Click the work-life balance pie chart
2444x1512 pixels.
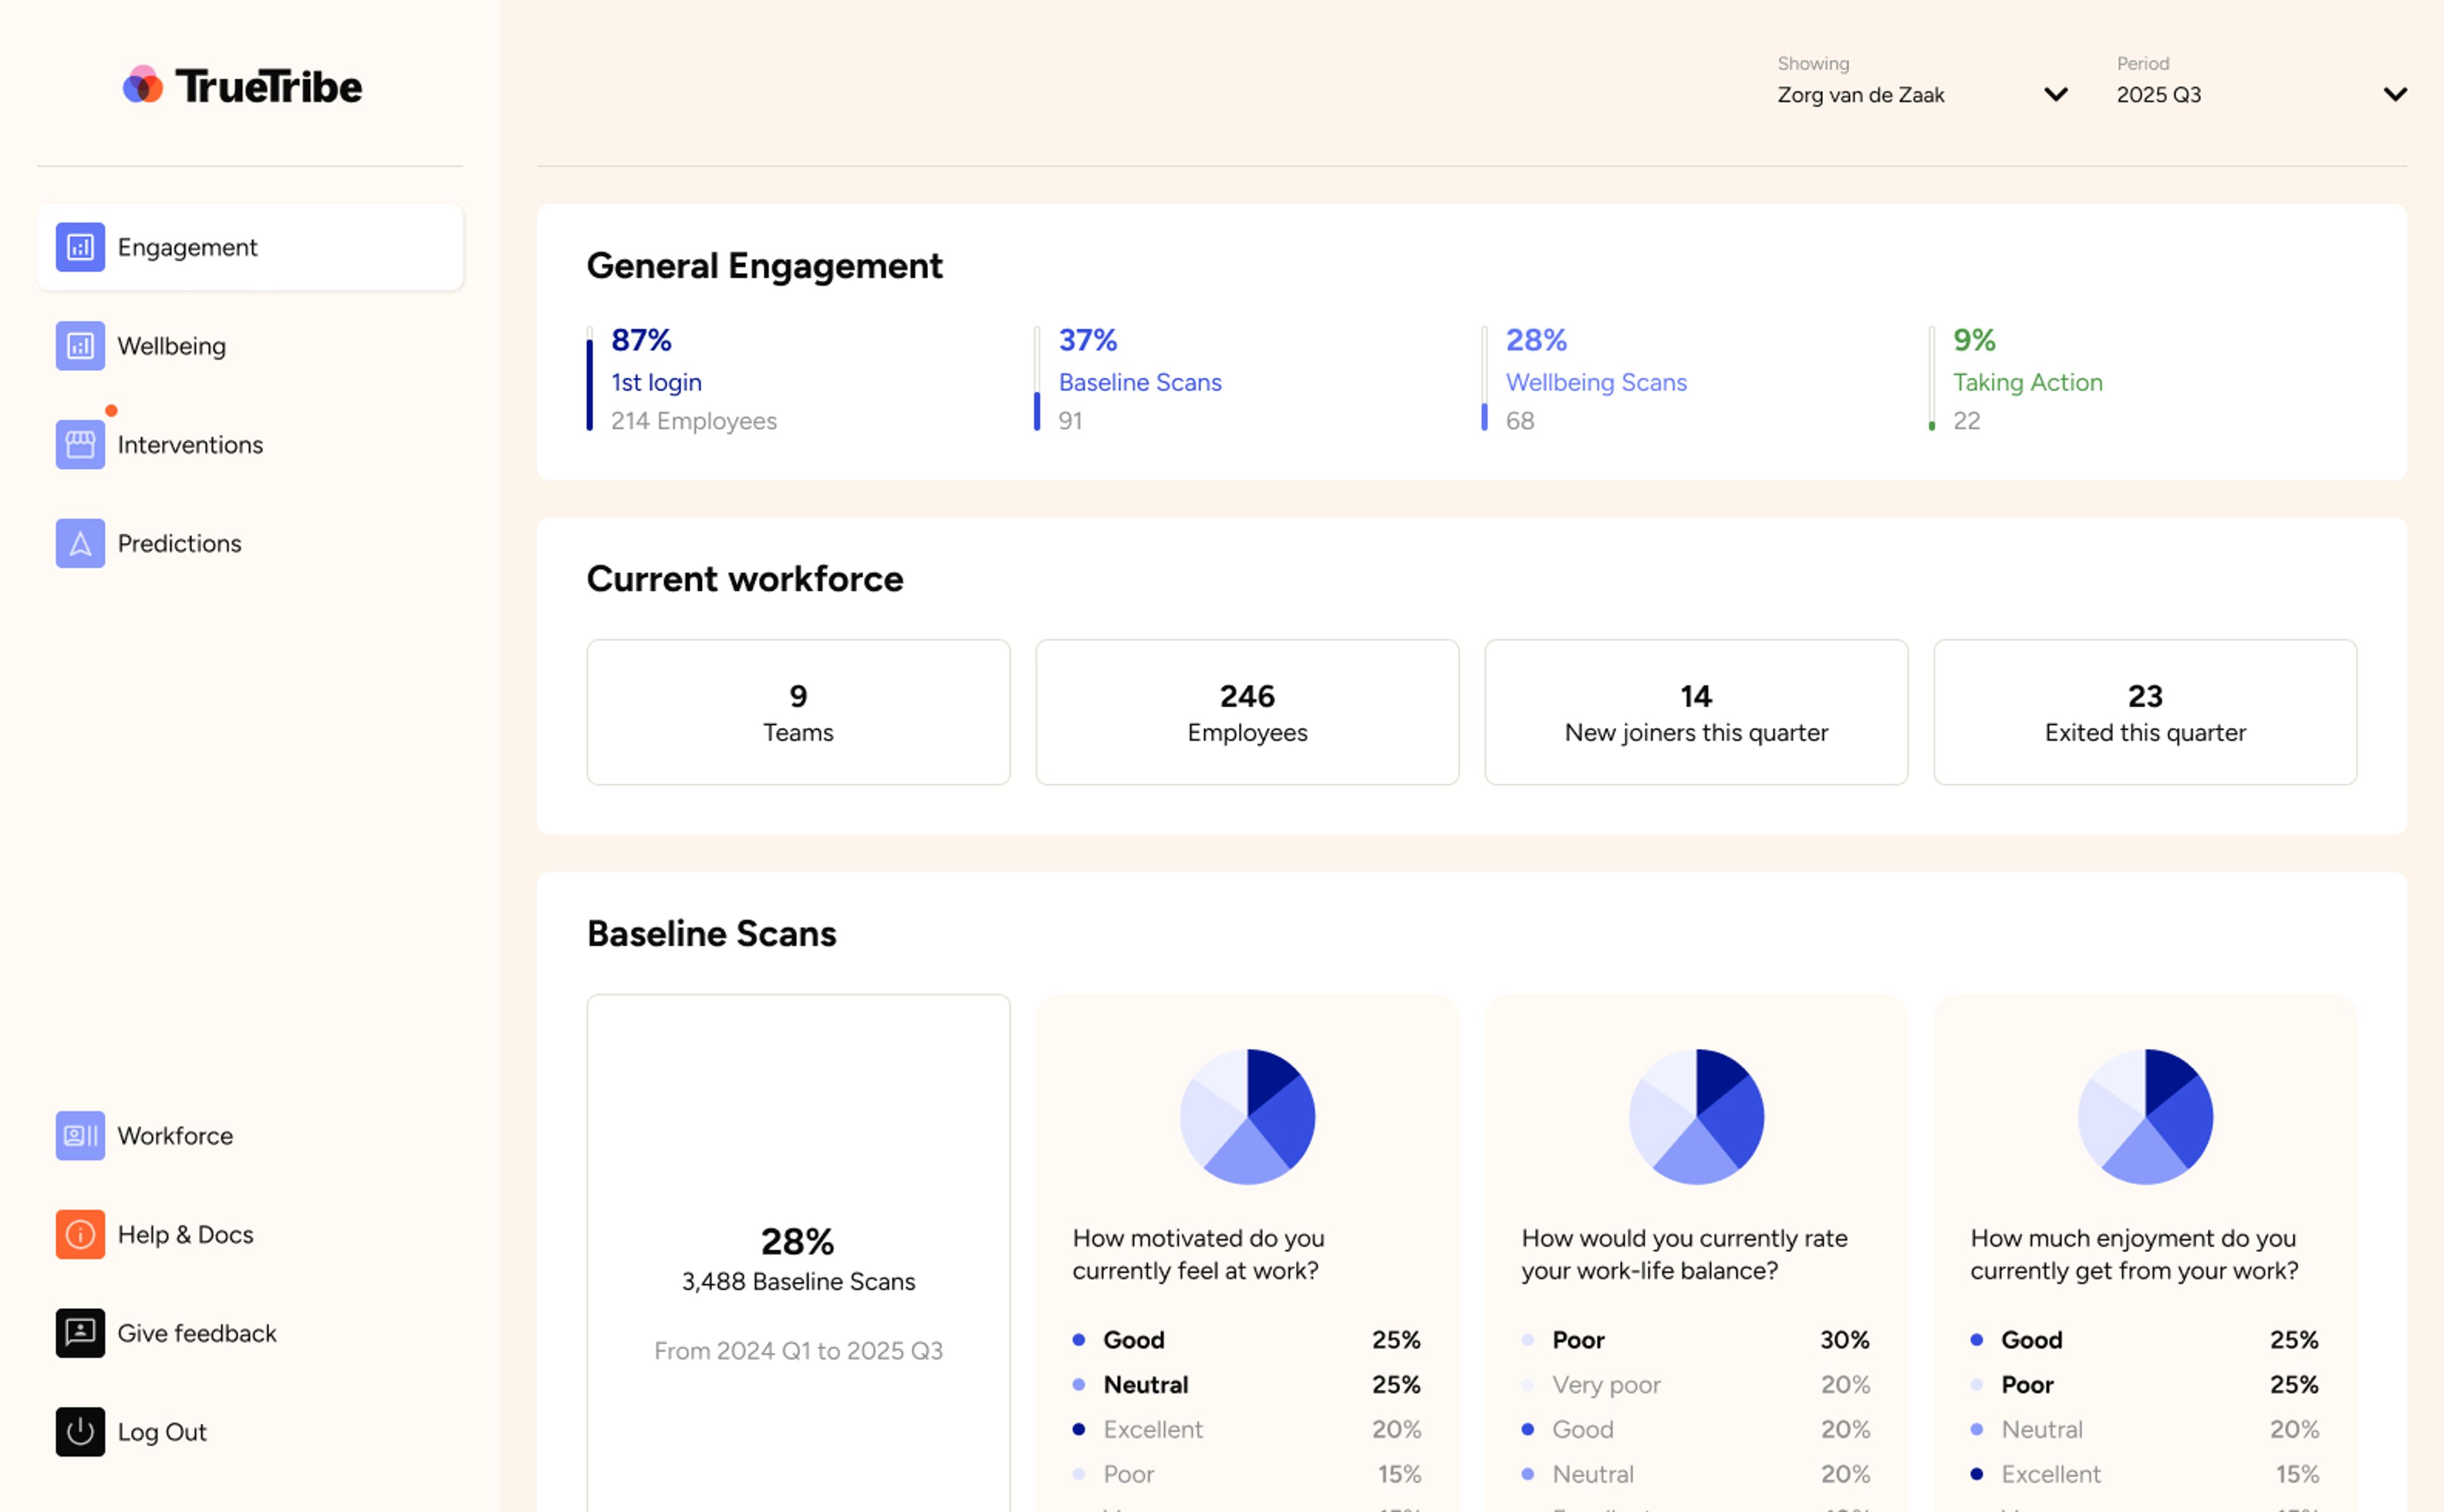(1696, 1116)
